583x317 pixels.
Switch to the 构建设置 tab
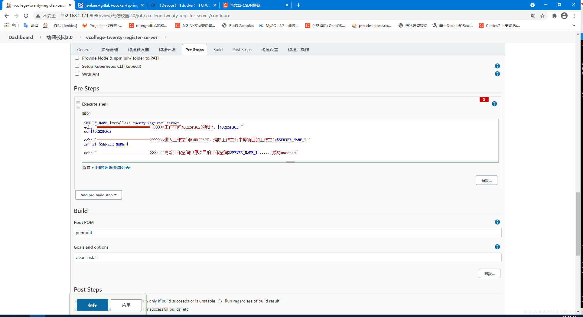(x=269, y=50)
